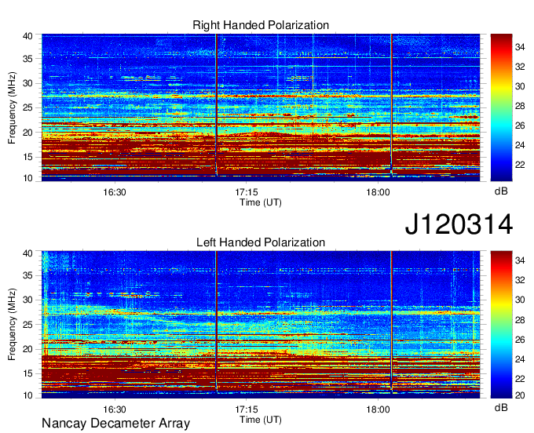Click the 25 frequency tick on the lower plot

coord(27,325)
